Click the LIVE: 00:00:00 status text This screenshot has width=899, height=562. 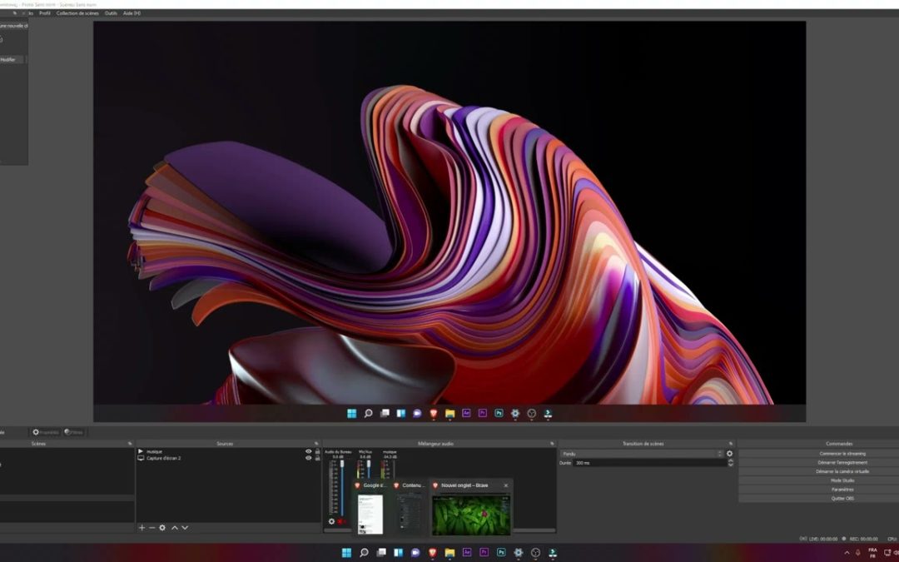823,539
